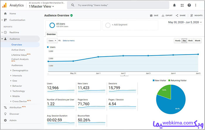
Task: Expand the Demographics section
Action: (x=11, y=71)
